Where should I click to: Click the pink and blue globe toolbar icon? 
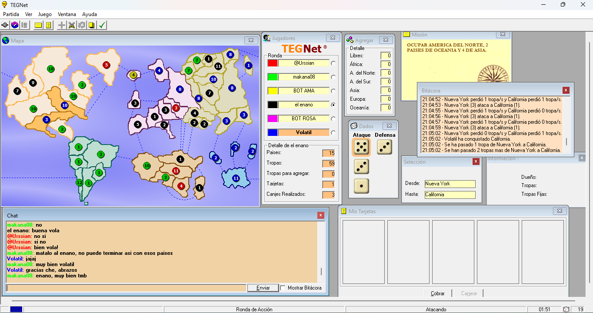pos(15,25)
